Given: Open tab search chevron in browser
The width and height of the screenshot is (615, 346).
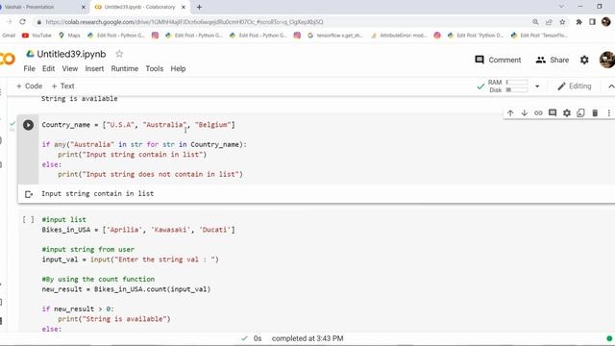Looking at the screenshot, I should (x=561, y=7).
